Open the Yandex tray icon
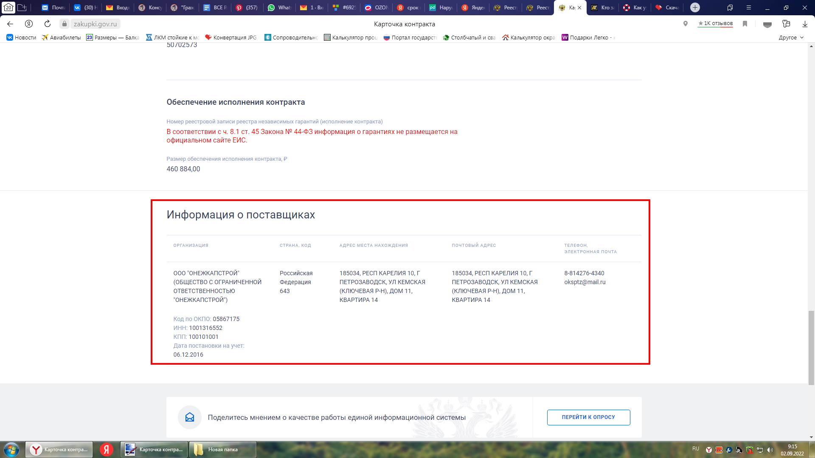This screenshot has width=815, height=458. [x=709, y=450]
